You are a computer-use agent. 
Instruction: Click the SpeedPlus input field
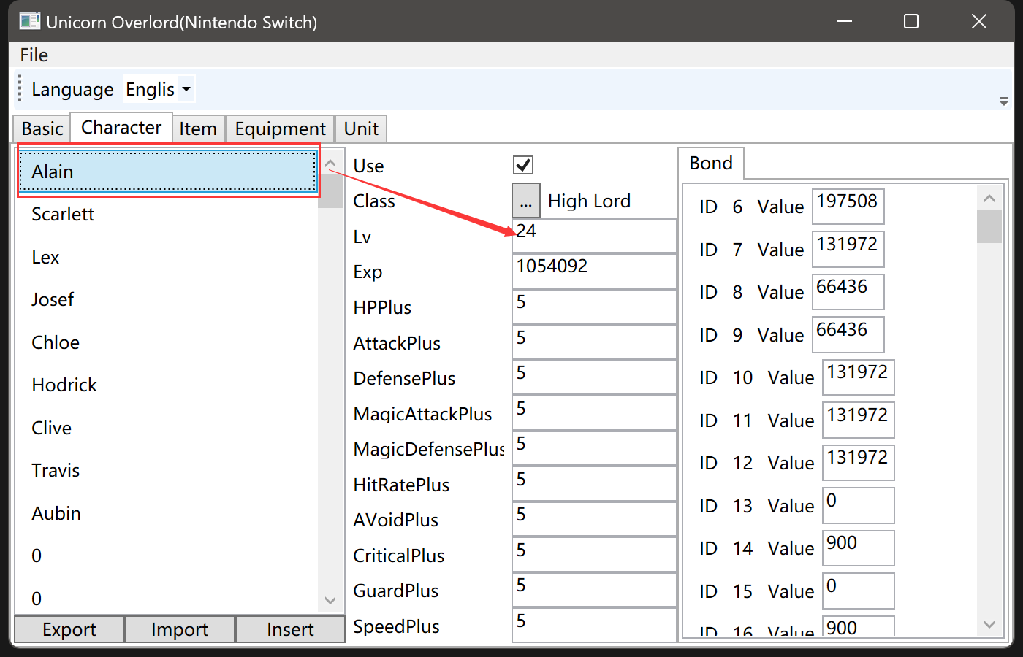595,625
